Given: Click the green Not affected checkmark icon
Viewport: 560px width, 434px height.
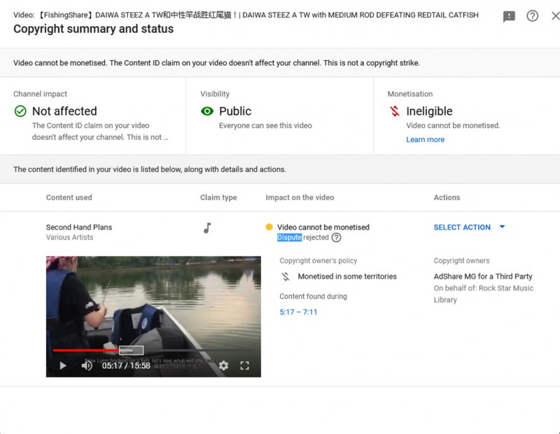Looking at the screenshot, I should pyautogui.click(x=20, y=111).
